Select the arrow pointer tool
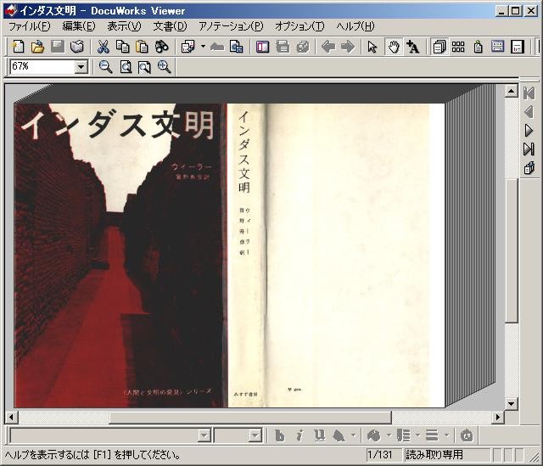This screenshot has width=543, height=466. point(372,47)
